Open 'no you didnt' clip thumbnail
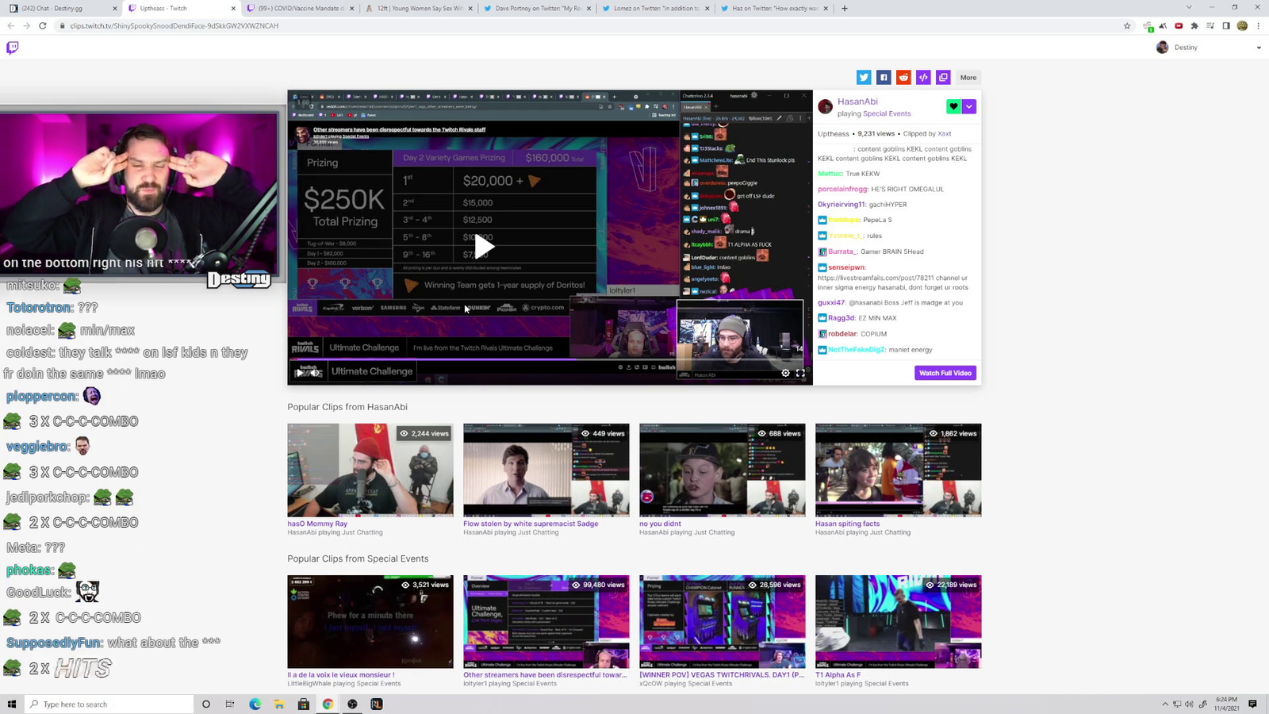Image resolution: width=1269 pixels, height=714 pixels. (x=723, y=470)
